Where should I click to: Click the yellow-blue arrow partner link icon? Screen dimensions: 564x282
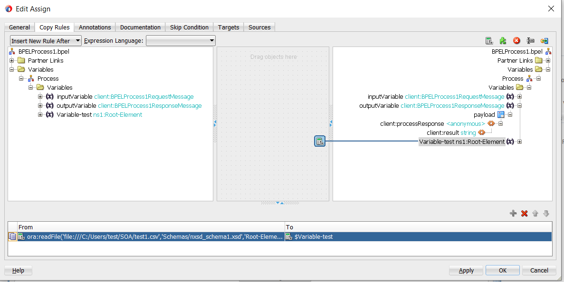[544, 41]
